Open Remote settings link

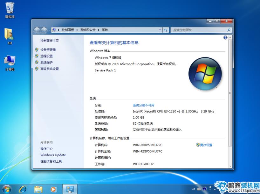[46, 56]
